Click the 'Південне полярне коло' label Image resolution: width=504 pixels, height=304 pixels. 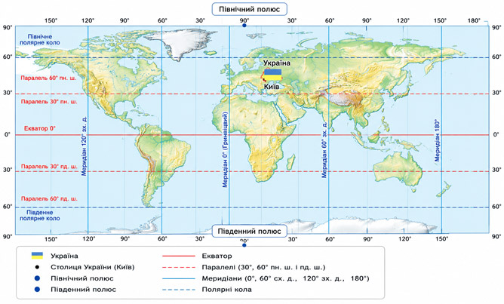click(x=40, y=215)
